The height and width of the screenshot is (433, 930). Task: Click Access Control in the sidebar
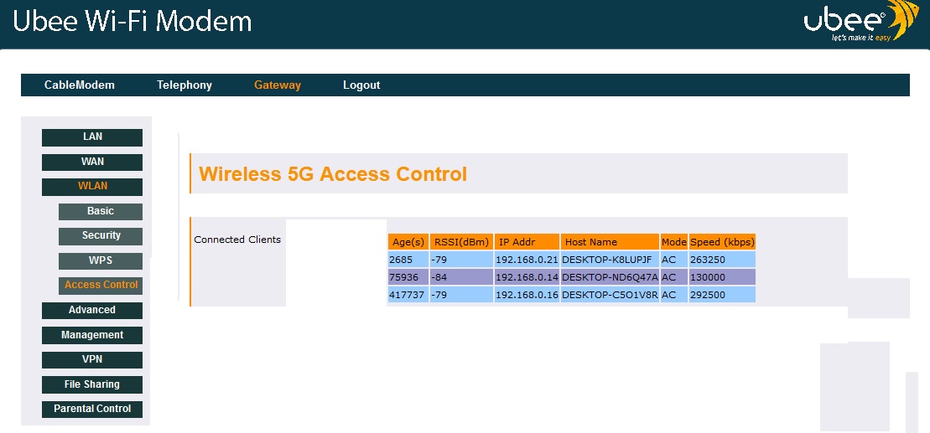tap(101, 285)
